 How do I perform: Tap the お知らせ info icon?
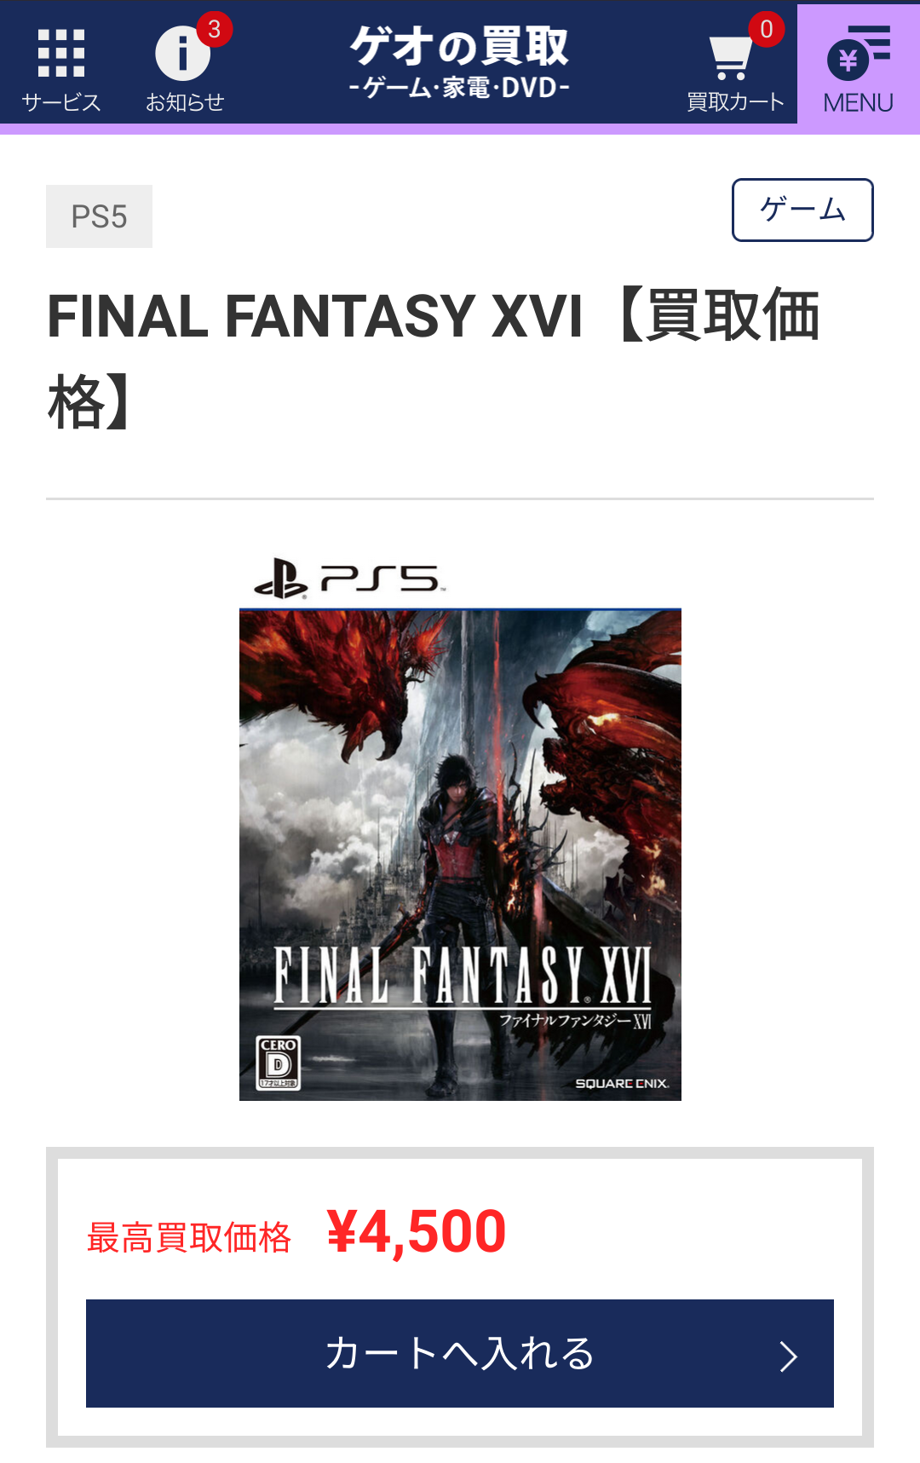click(182, 53)
